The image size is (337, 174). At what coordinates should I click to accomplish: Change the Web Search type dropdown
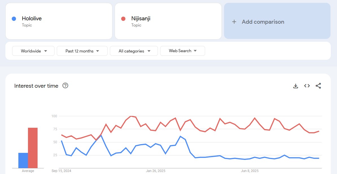183,51
